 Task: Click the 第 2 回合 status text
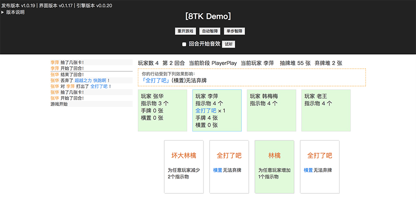pos(173,63)
